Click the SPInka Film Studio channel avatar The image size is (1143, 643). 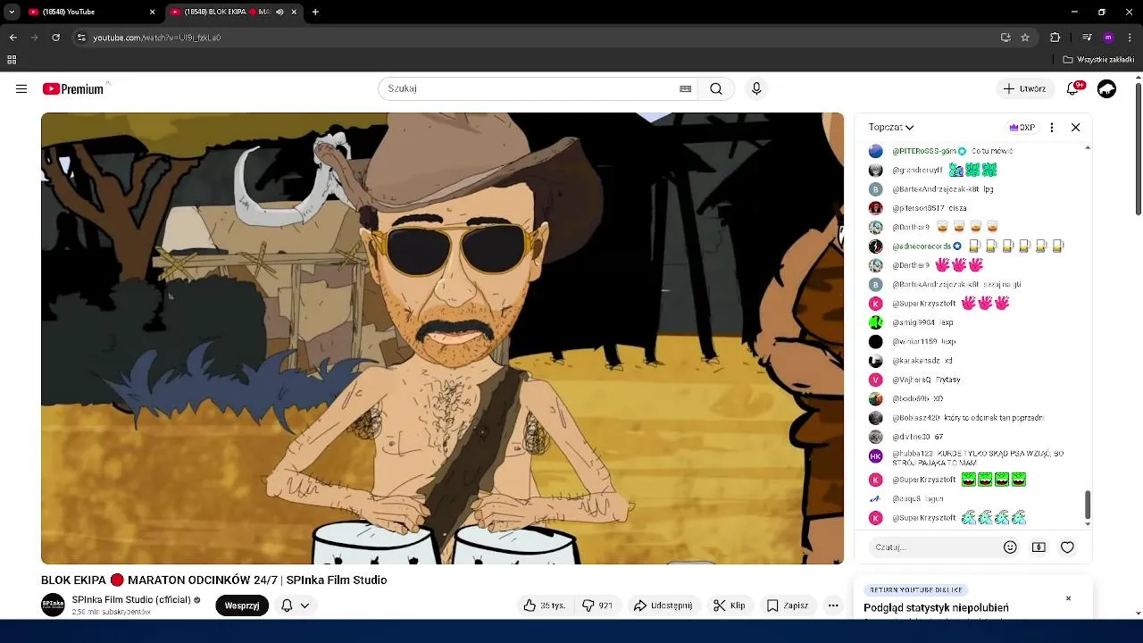53,605
